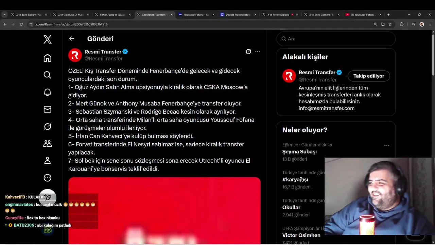Bookmark this page with star icon
The image size is (435, 245).
(390, 24)
